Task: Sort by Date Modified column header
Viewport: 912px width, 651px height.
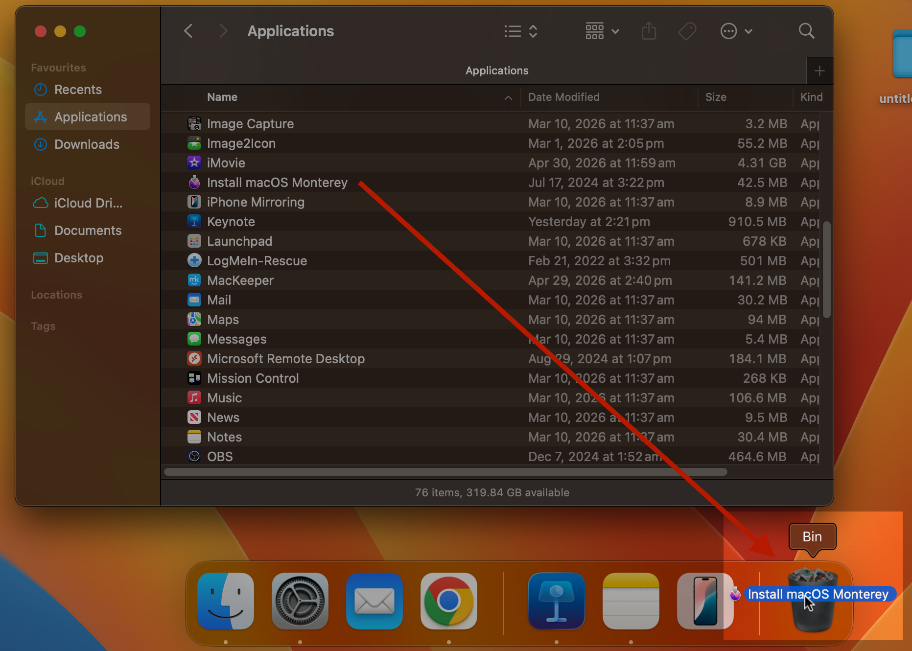Action: (x=563, y=97)
